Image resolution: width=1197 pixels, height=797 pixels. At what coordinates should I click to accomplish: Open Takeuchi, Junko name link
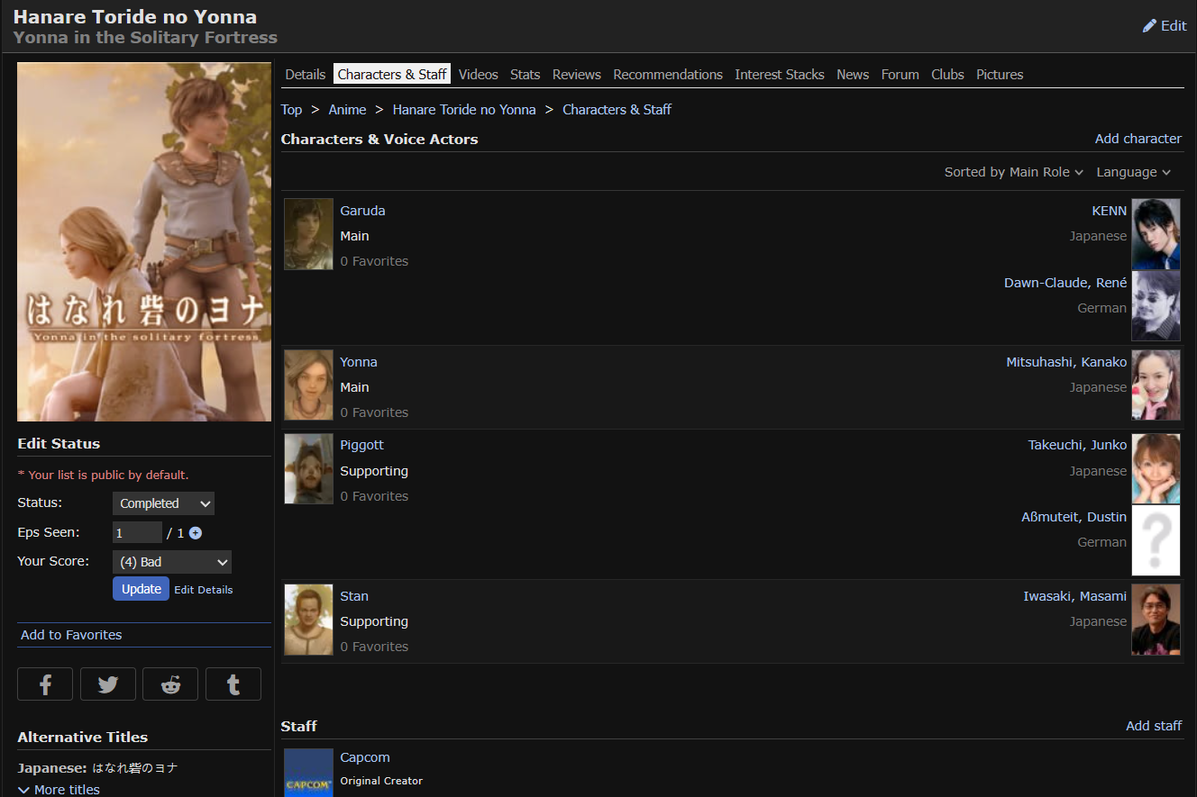pos(1077,445)
